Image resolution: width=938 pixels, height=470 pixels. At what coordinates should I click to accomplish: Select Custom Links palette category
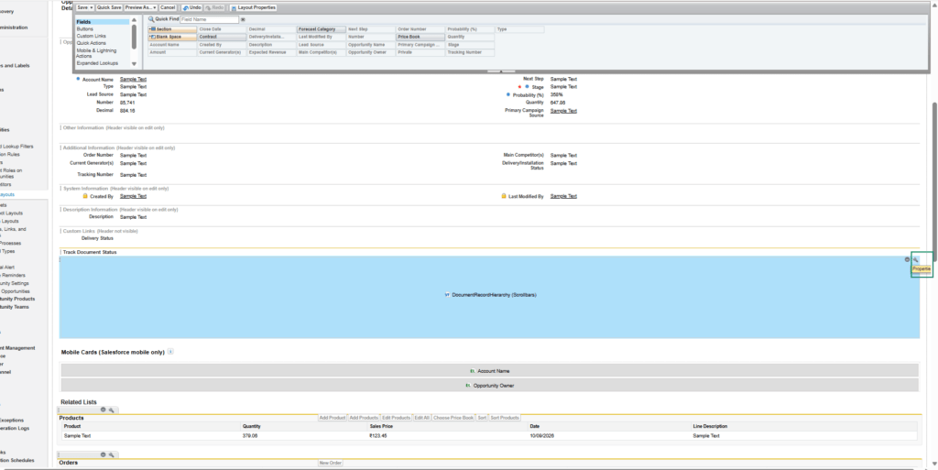tap(91, 36)
